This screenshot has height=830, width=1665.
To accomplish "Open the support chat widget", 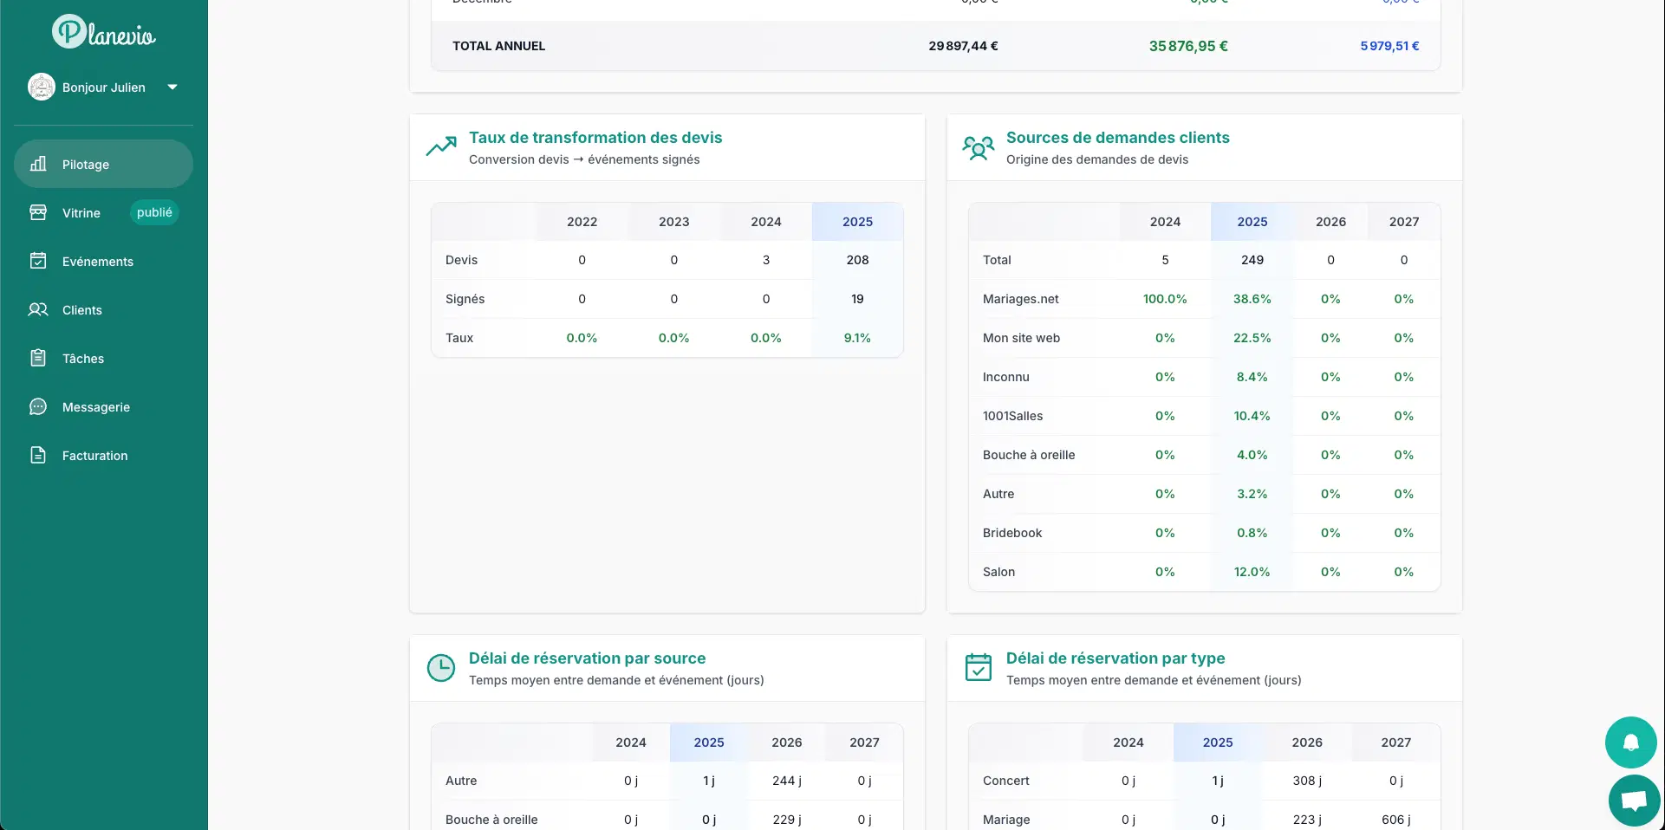I will tap(1634, 801).
